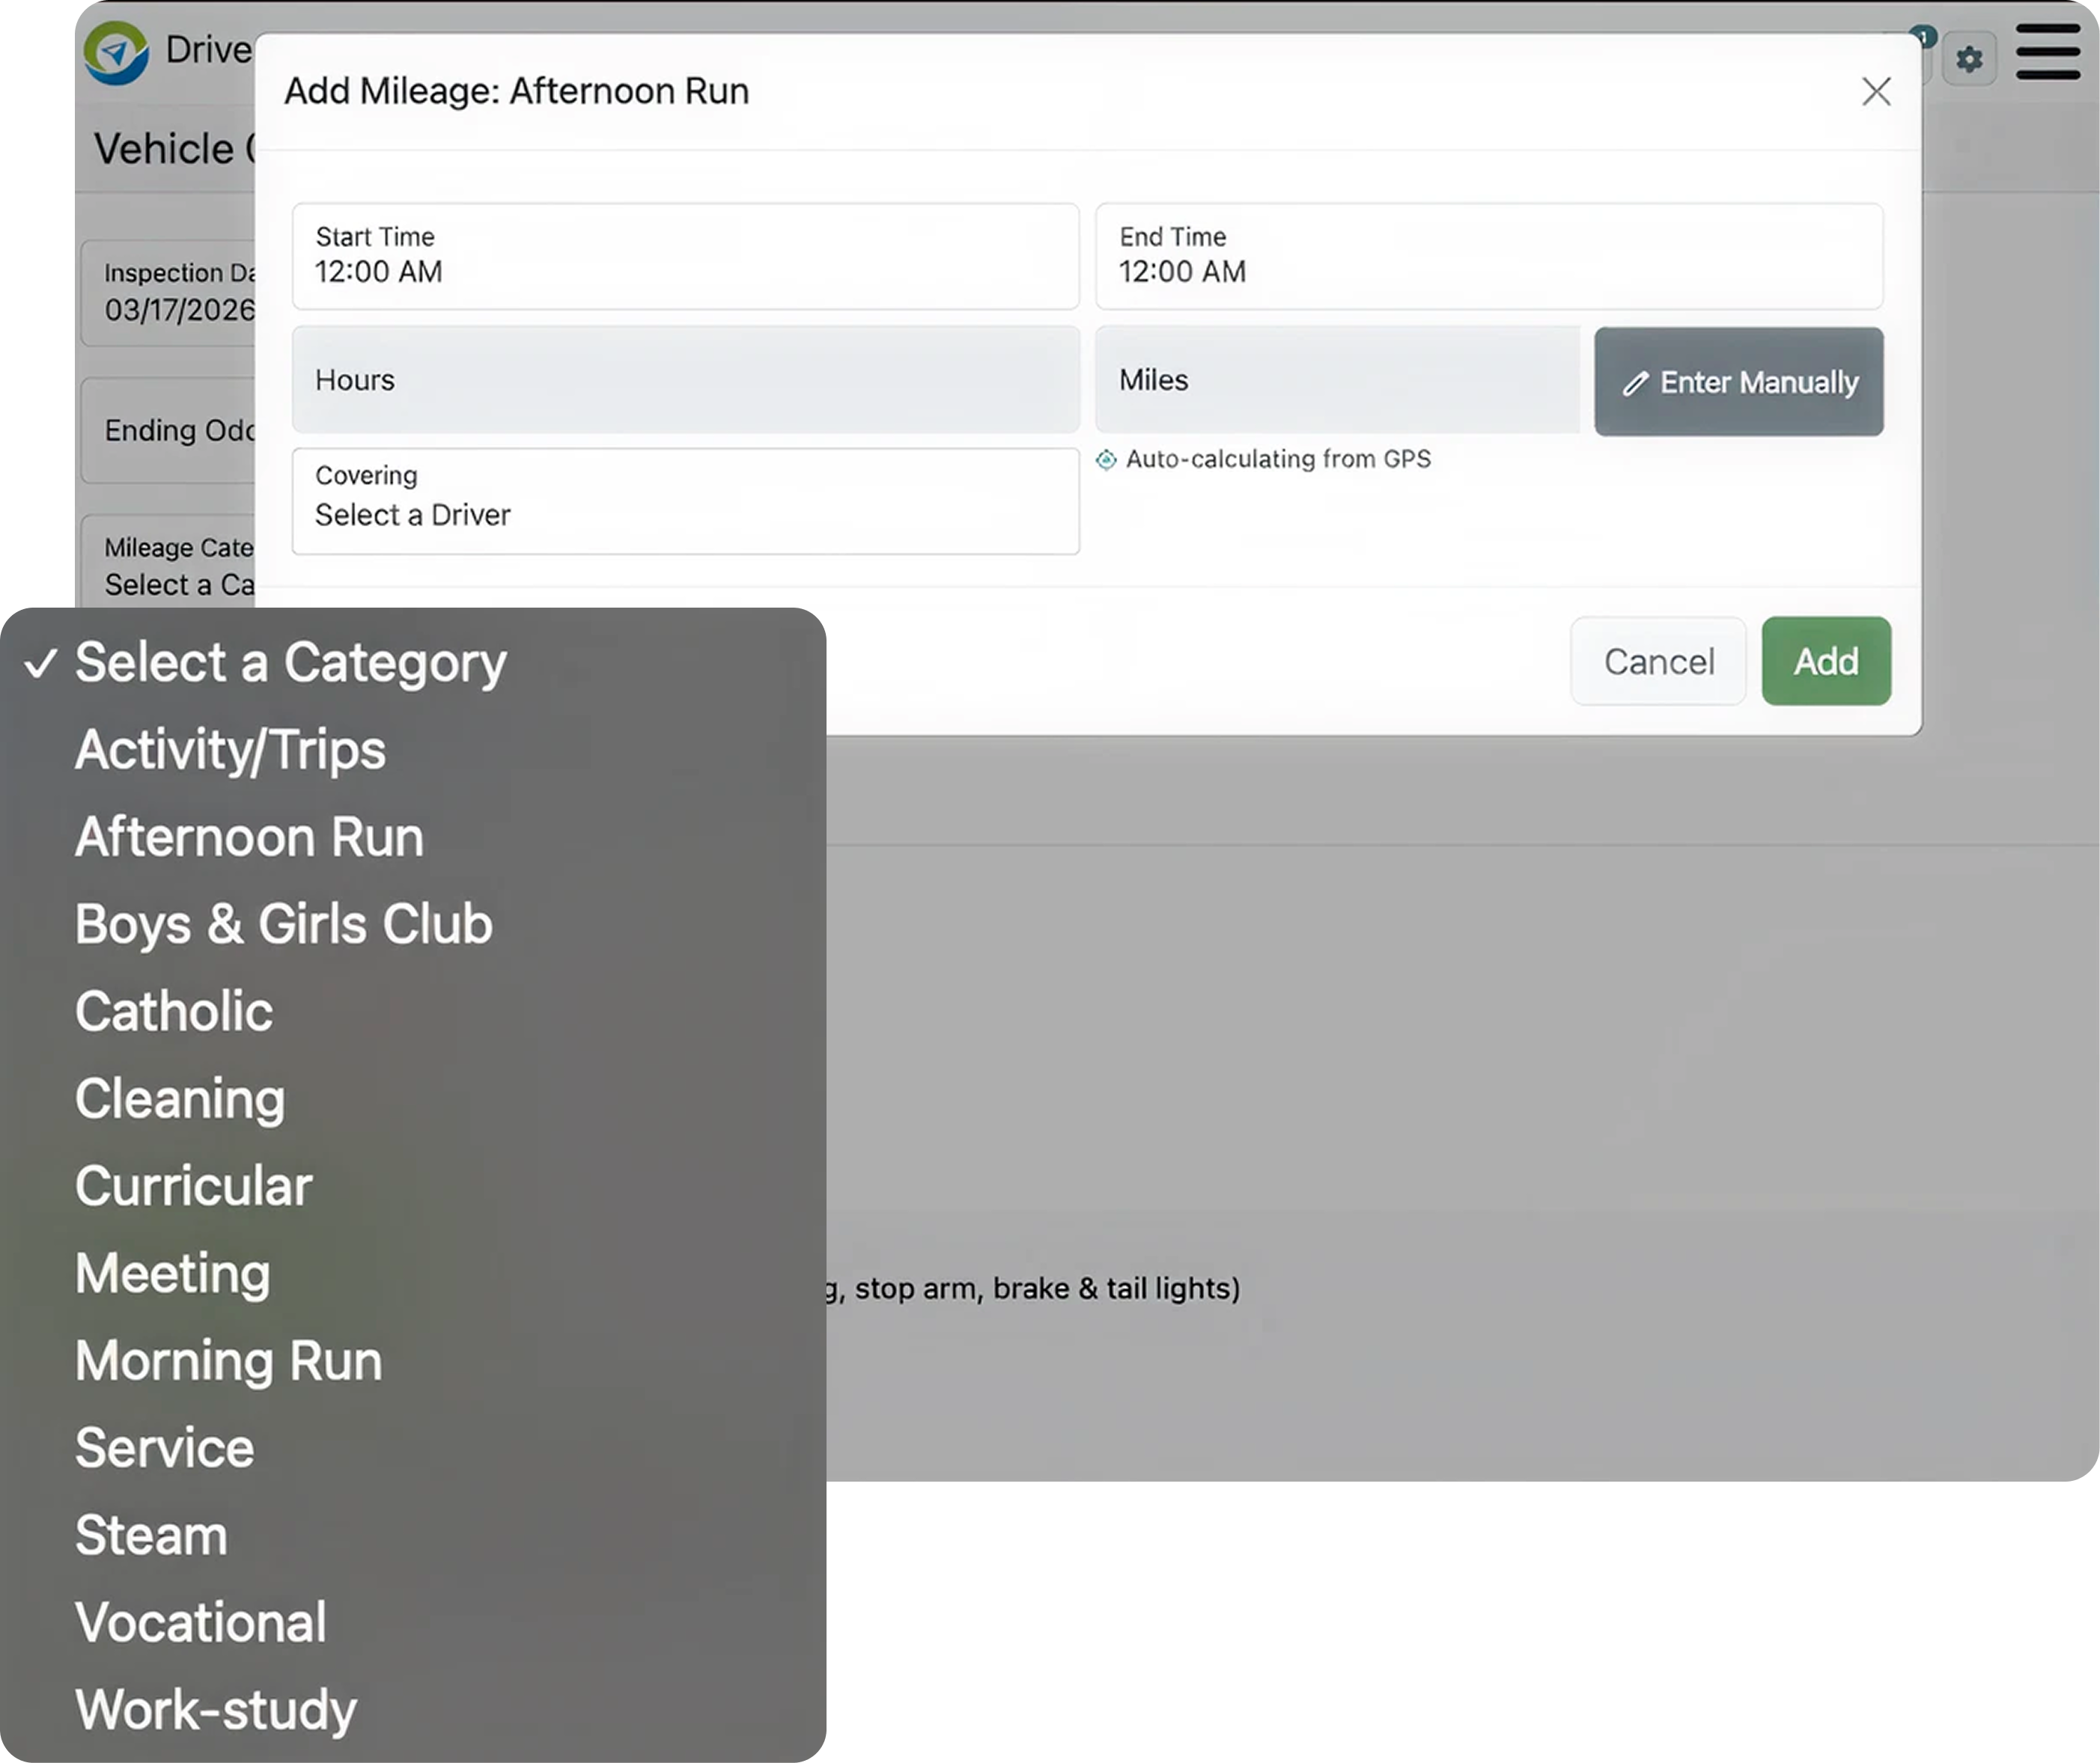This screenshot has height=1763, width=2100.
Task: Click the Start Time field
Action: (685, 257)
